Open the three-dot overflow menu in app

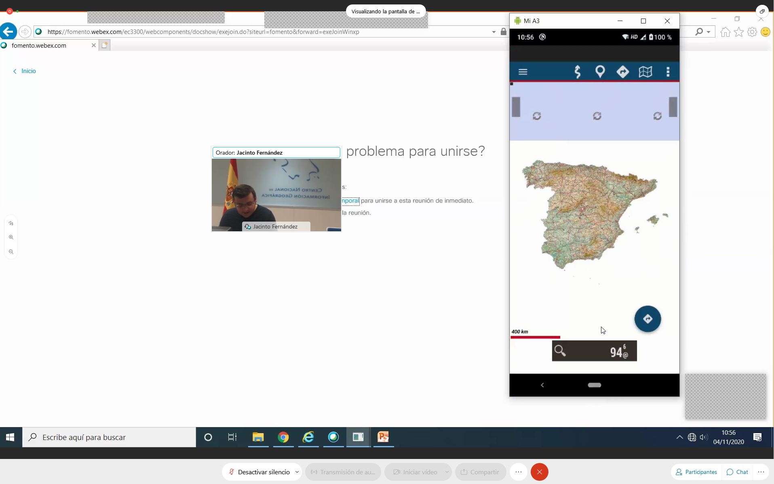668,72
